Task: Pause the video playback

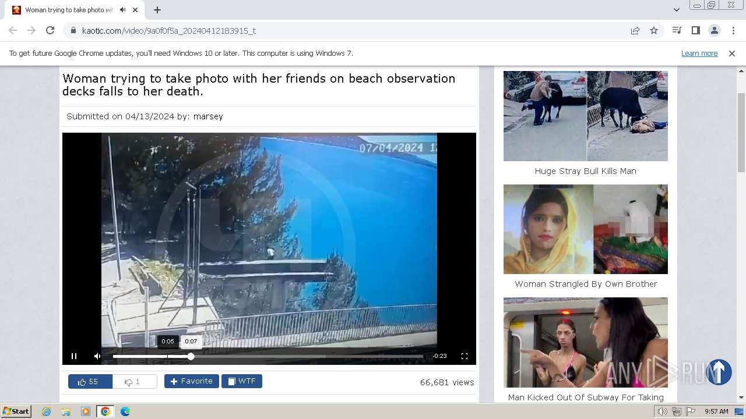Action: click(x=74, y=356)
